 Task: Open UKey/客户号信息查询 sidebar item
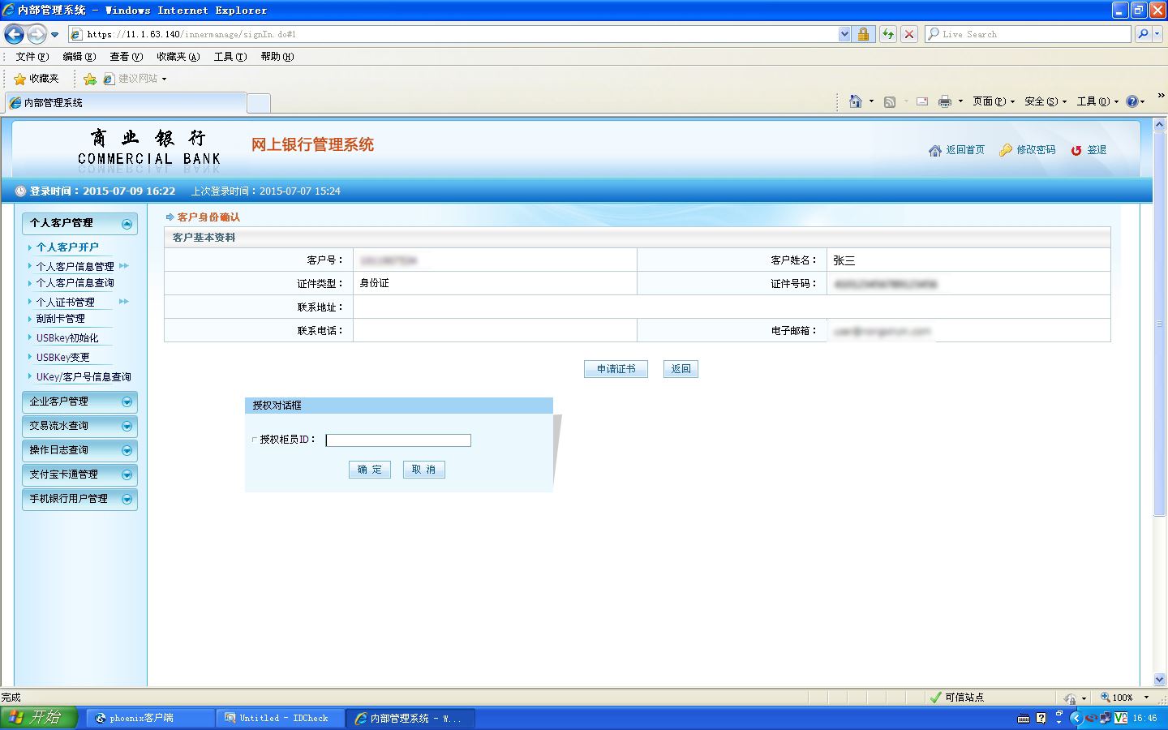[84, 377]
